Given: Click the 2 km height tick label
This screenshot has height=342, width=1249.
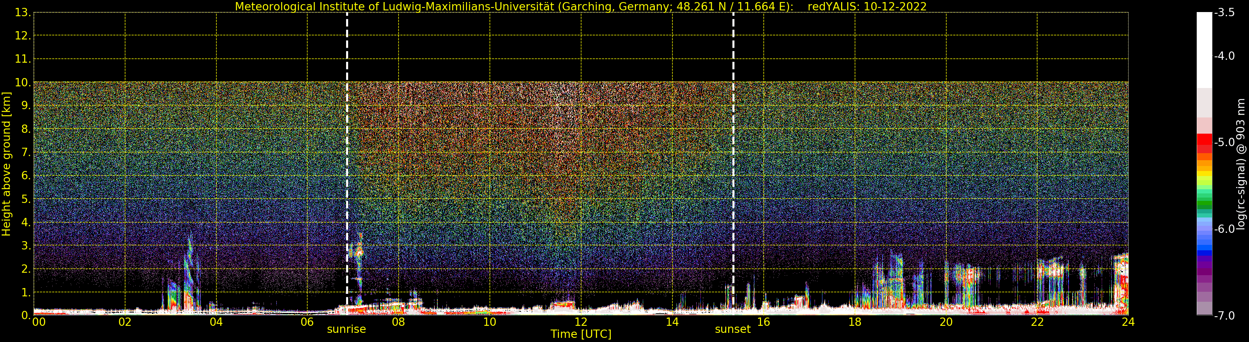Looking at the screenshot, I should point(25,269).
